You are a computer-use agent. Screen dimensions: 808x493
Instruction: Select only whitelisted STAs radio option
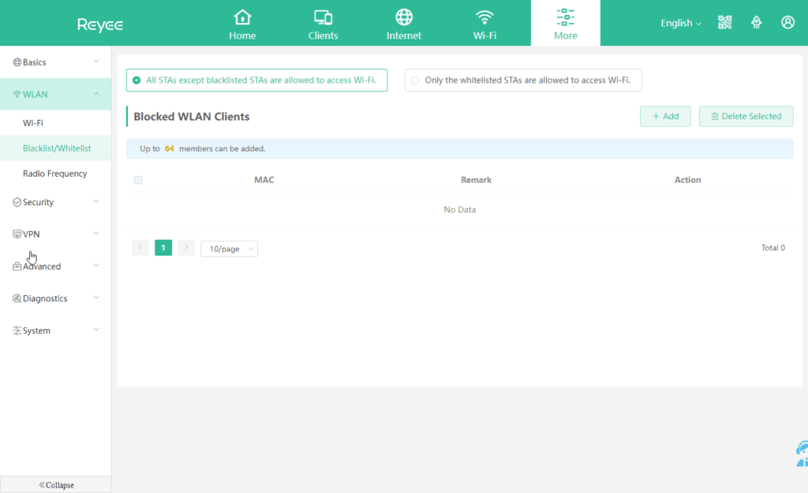416,80
